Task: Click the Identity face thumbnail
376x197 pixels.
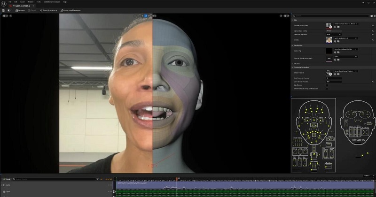Action: (x=329, y=40)
